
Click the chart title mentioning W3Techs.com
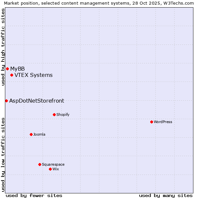(x=99, y=3)
